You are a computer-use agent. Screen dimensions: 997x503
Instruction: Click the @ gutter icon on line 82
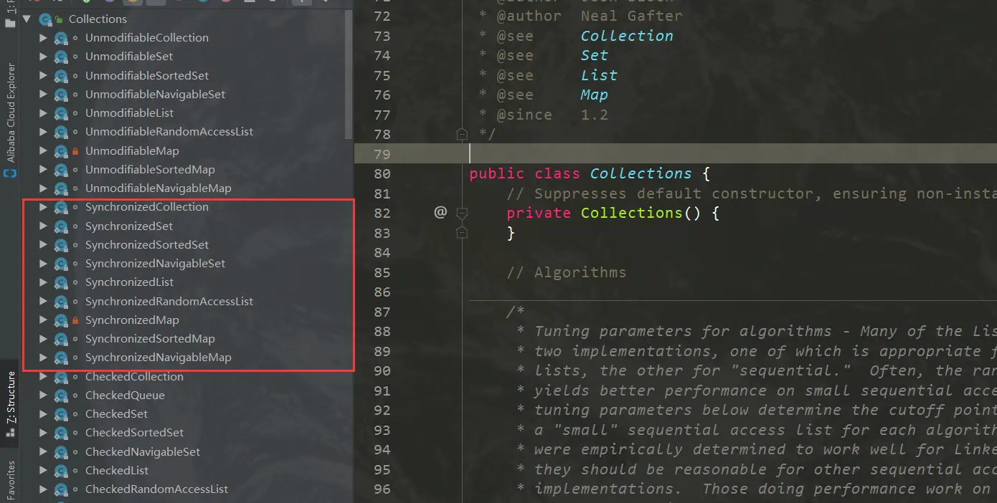(440, 212)
